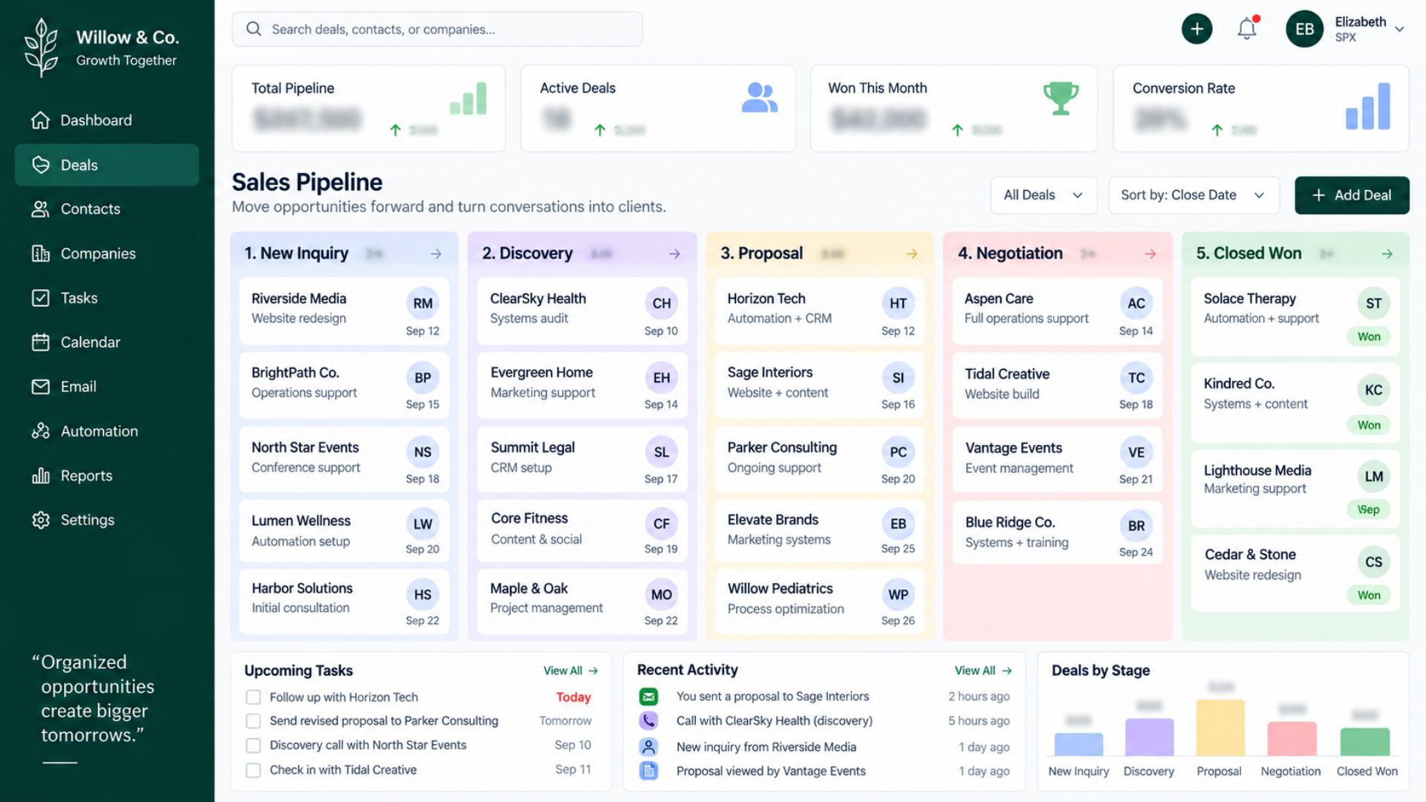The image size is (1426, 802).
Task: Click the green Closed Won chart bar
Action: [x=1365, y=742]
